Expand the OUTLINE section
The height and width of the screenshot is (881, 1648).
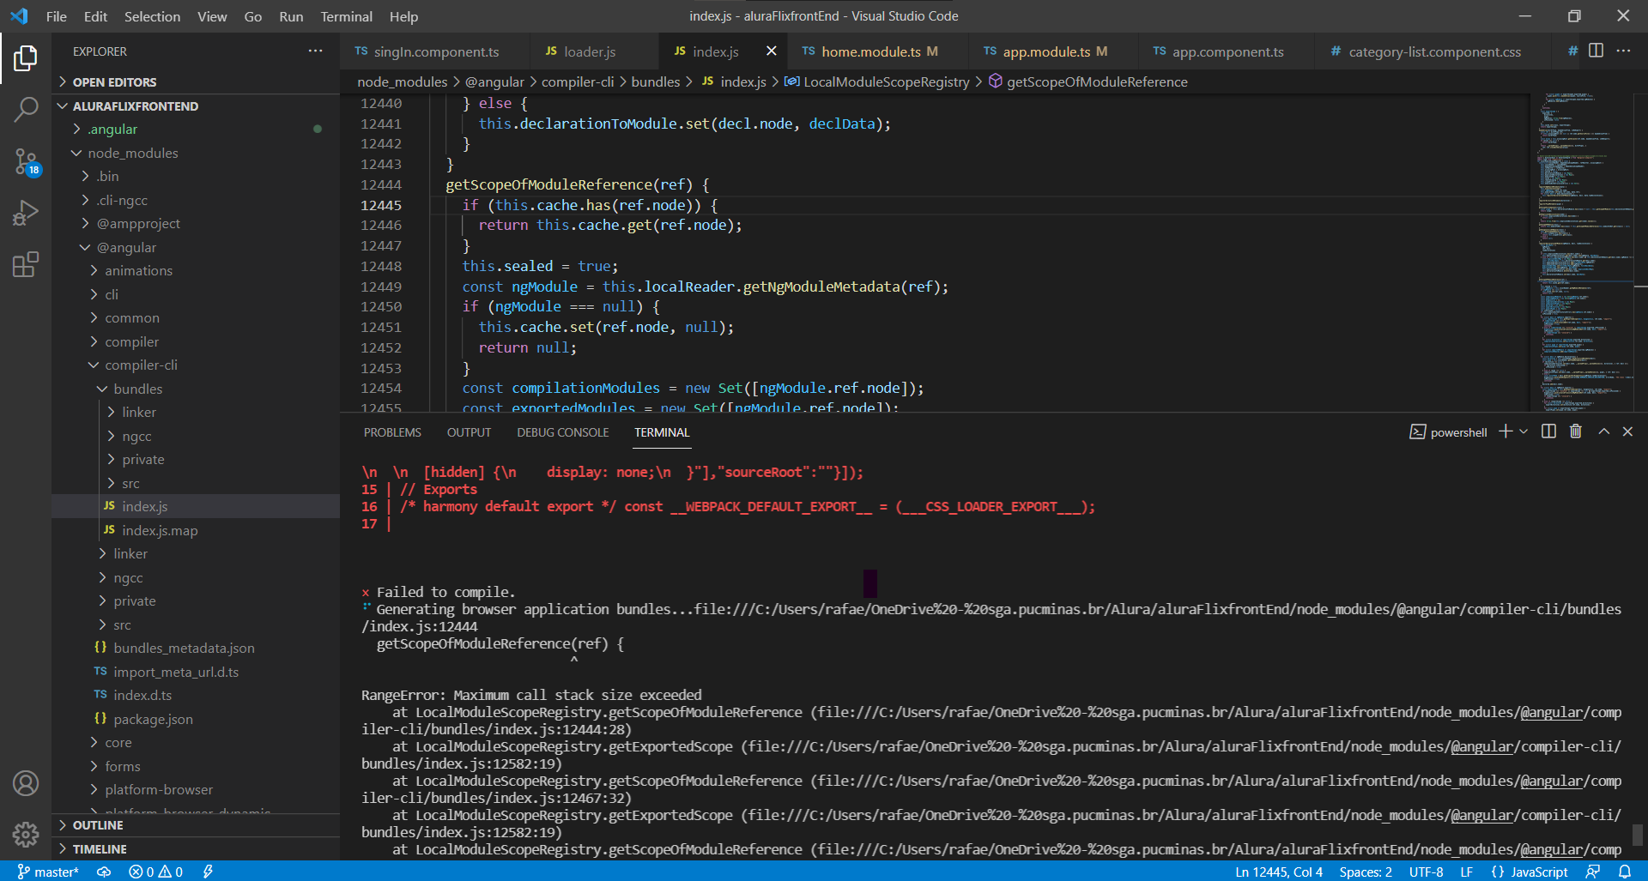pyautogui.click(x=97, y=824)
